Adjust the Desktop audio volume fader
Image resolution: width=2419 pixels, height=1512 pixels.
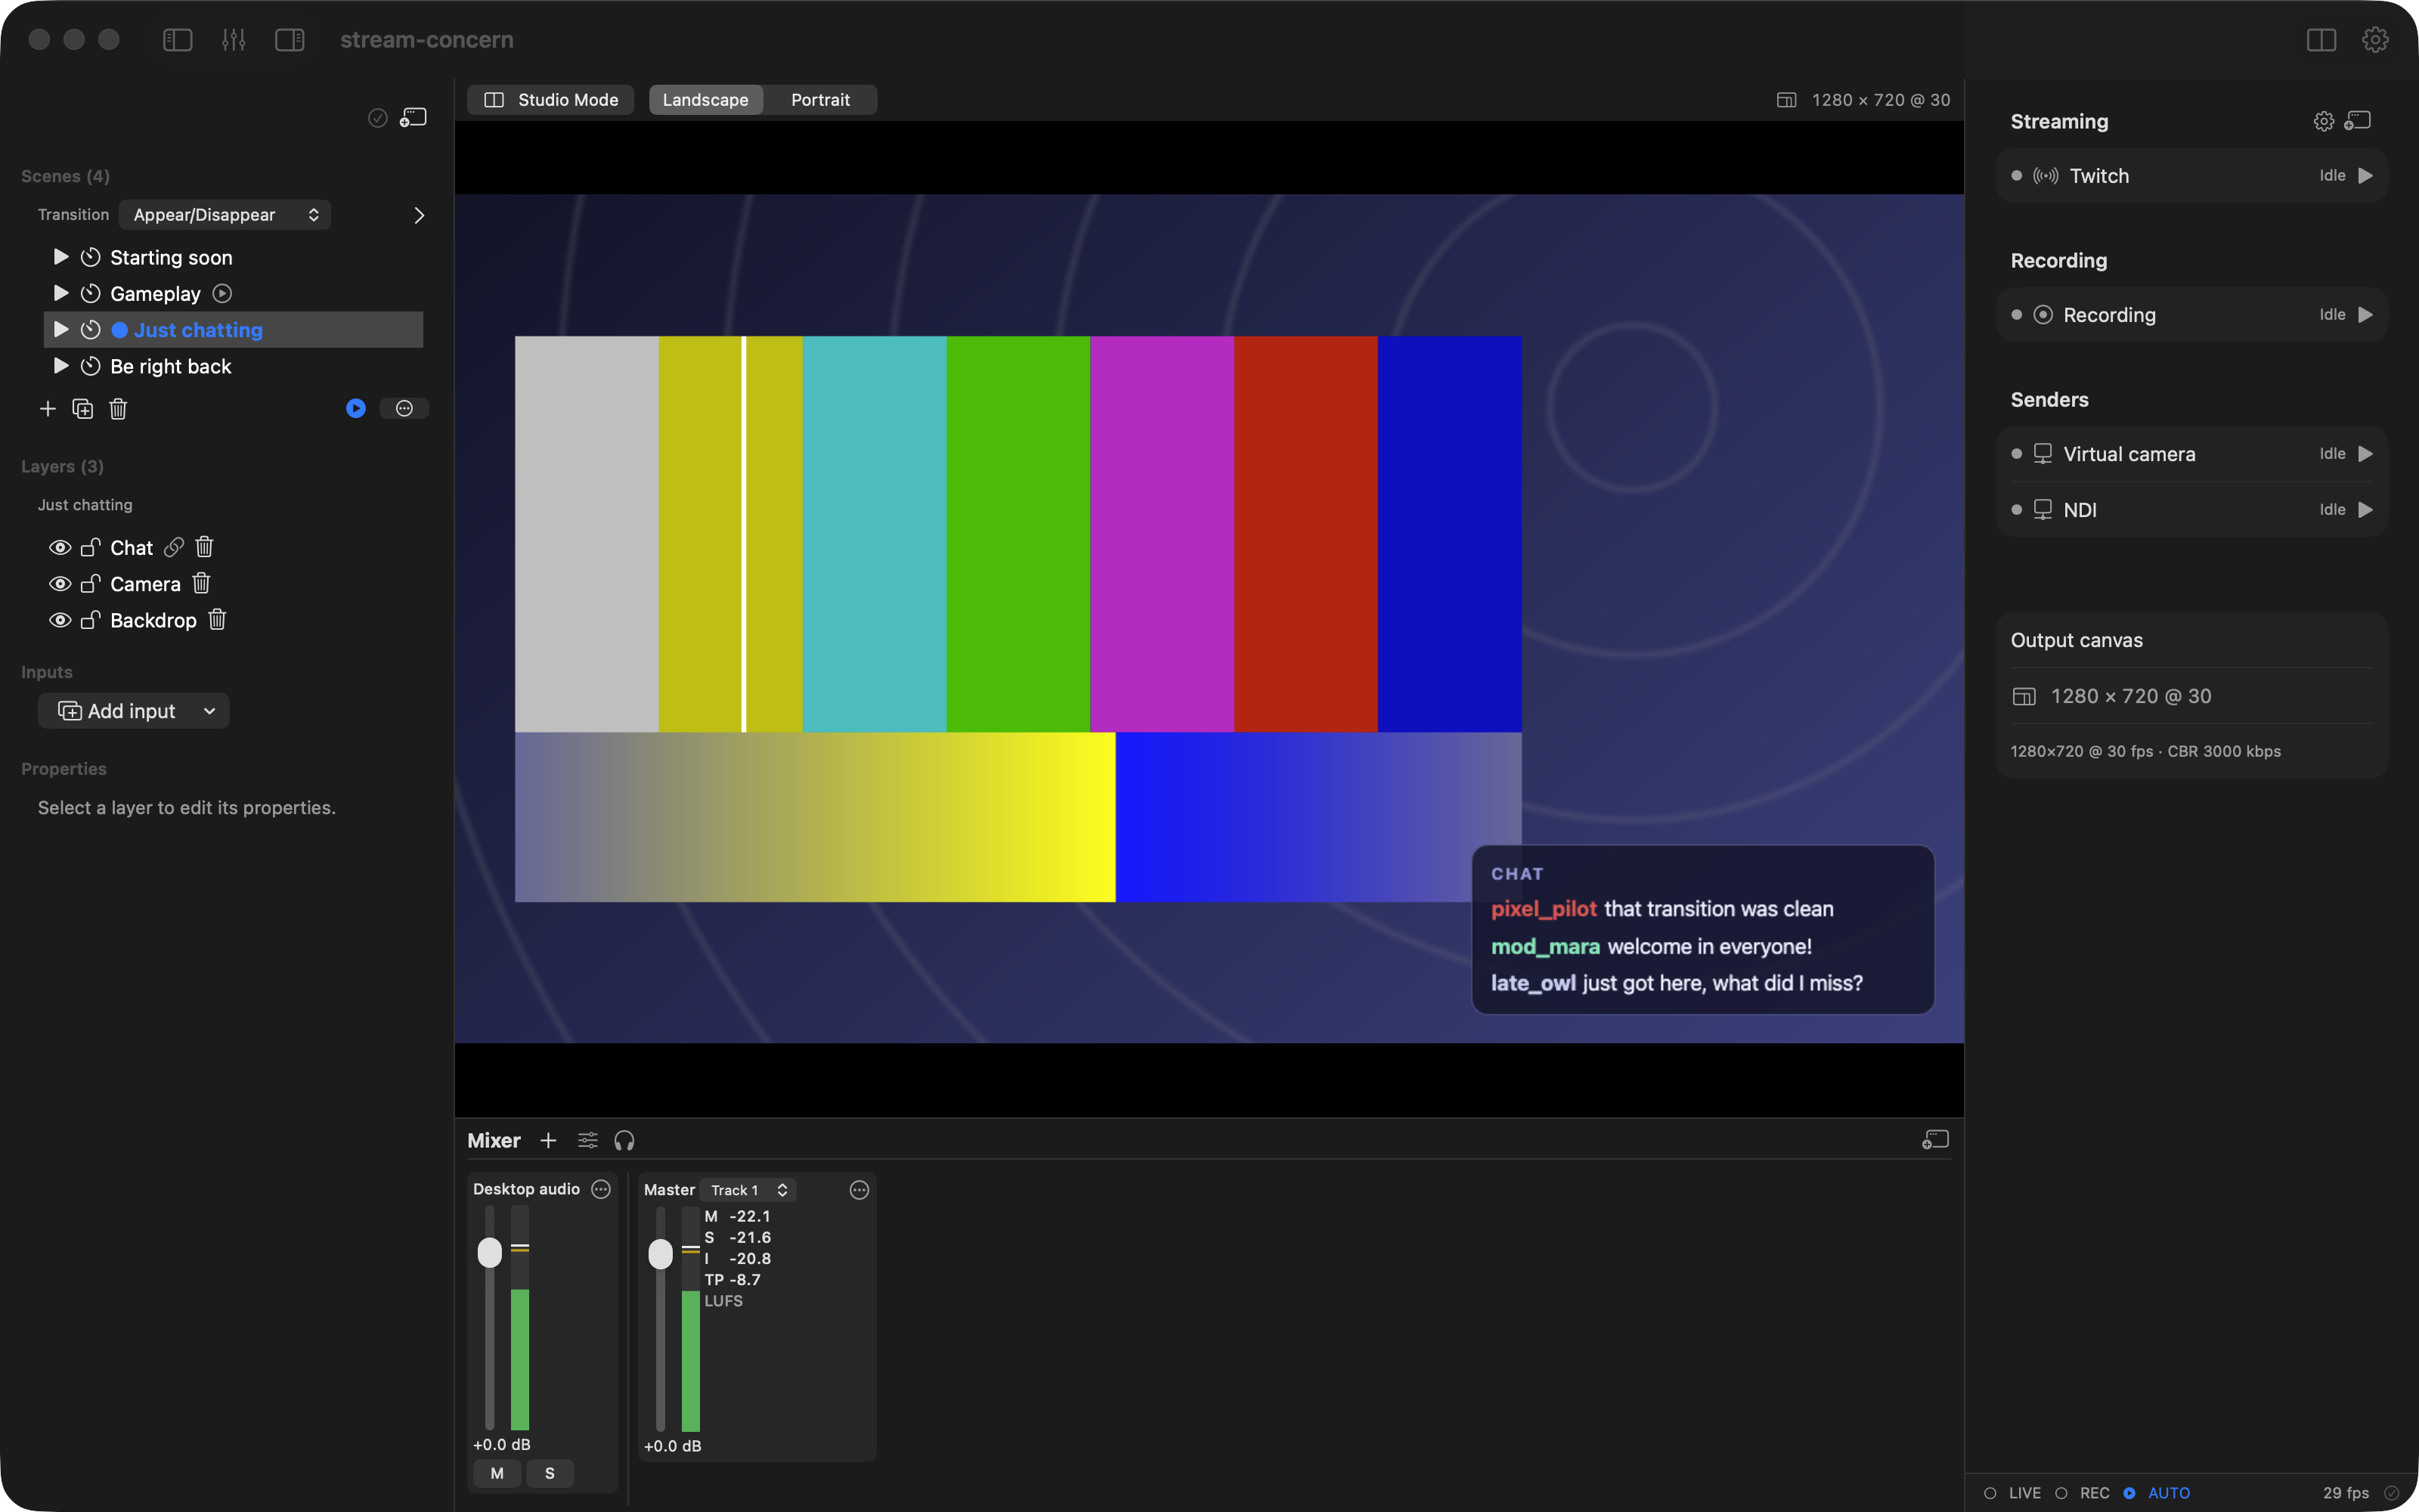[490, 1252]
